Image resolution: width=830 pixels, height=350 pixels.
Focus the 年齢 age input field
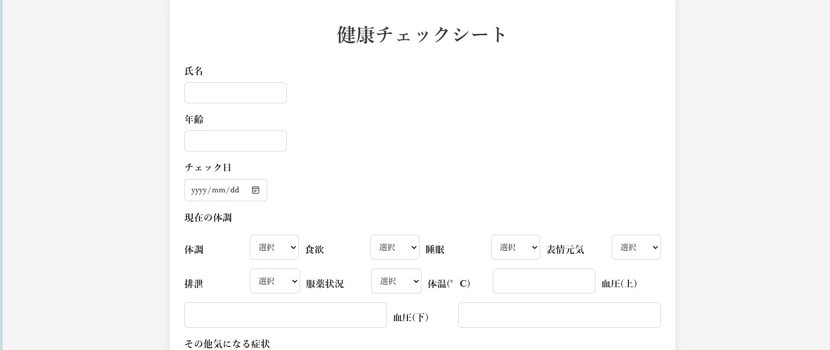click(235, 141)
